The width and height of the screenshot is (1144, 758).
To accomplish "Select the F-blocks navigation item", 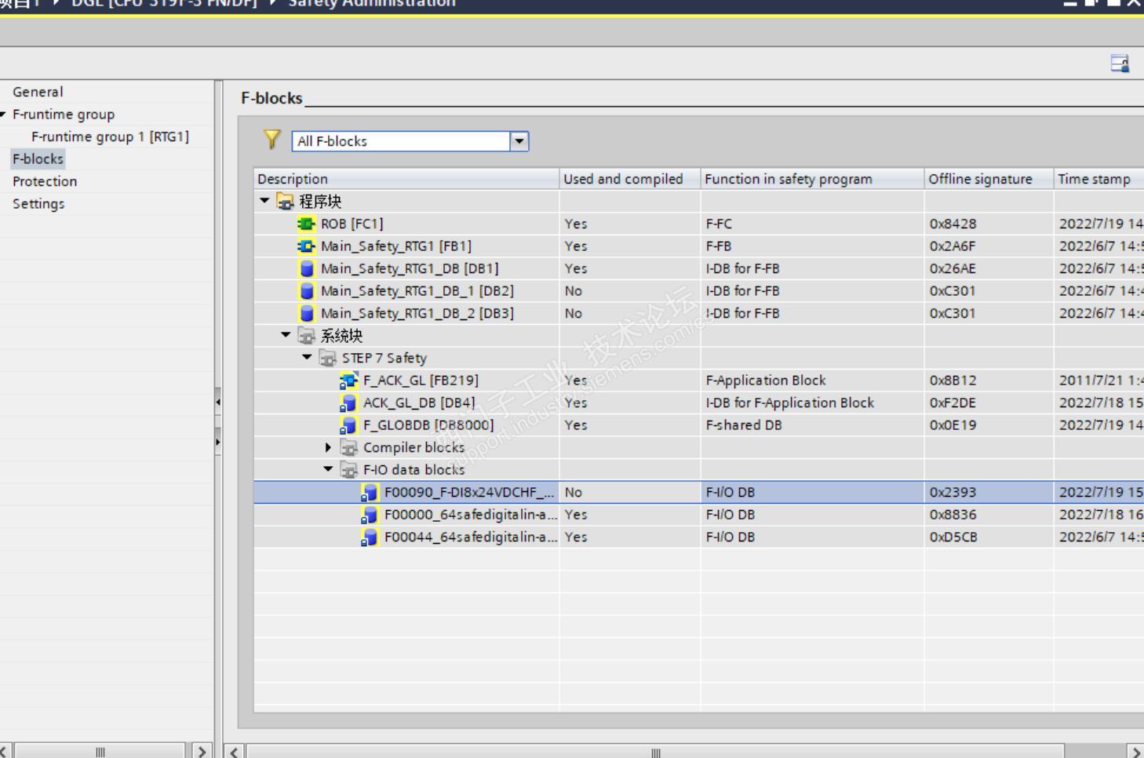I will tap(38, 159).
